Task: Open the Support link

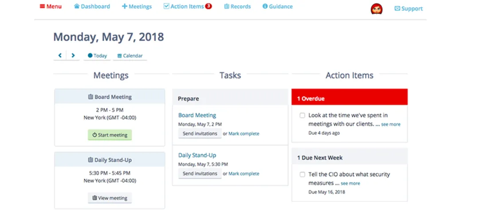Action: (409, 8)
